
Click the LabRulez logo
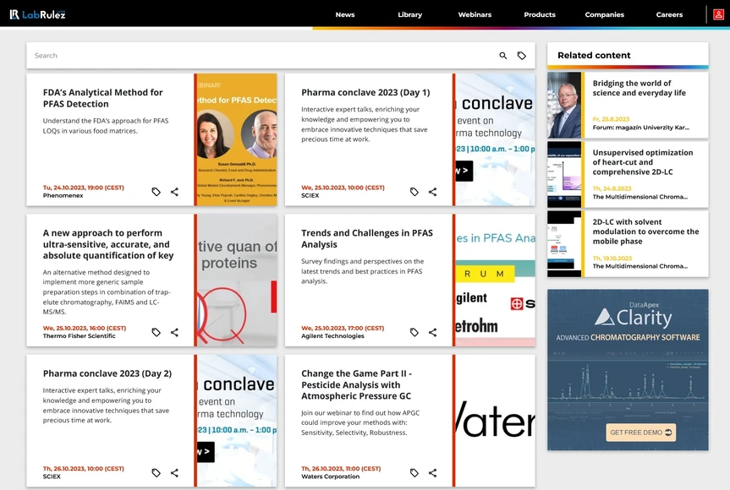click(x=38, y=14)
